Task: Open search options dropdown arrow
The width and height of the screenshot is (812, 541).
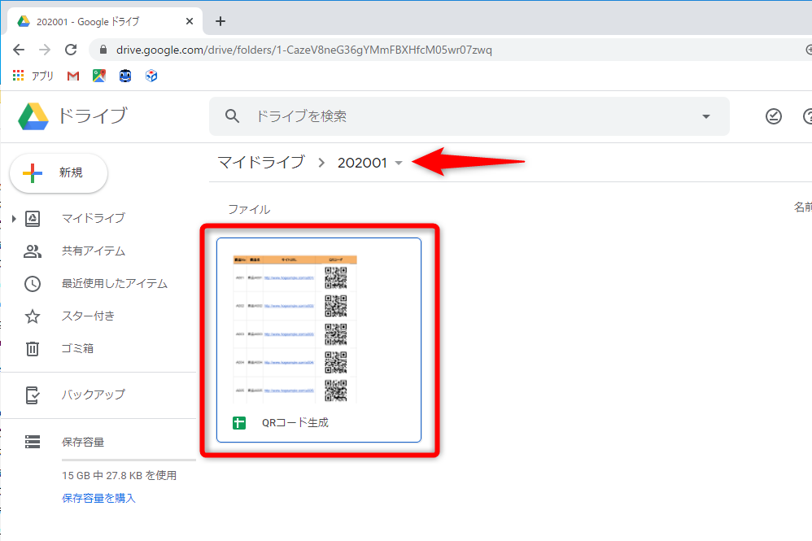Action: coord(706,116)
